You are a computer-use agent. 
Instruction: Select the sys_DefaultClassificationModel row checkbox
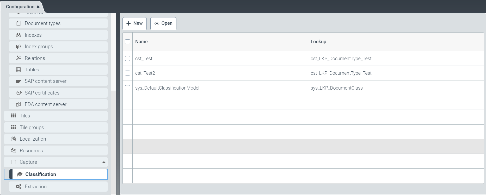pyautogui.click(x=127, y=88)
